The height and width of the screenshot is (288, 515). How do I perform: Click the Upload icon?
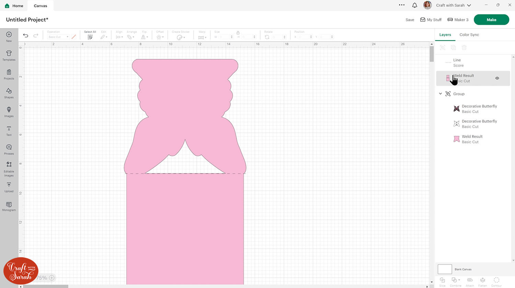tap(9, 185)
